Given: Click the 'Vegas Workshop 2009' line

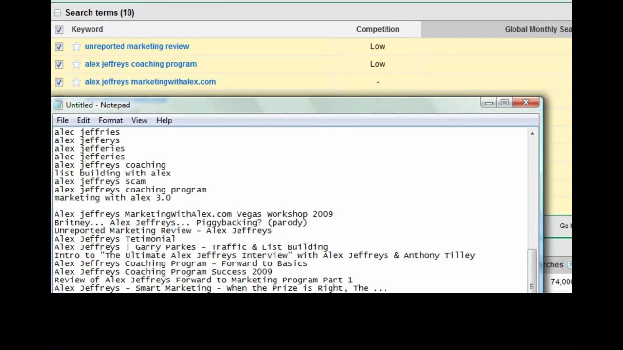Looking at the screenshot, I should click(194, 214).
